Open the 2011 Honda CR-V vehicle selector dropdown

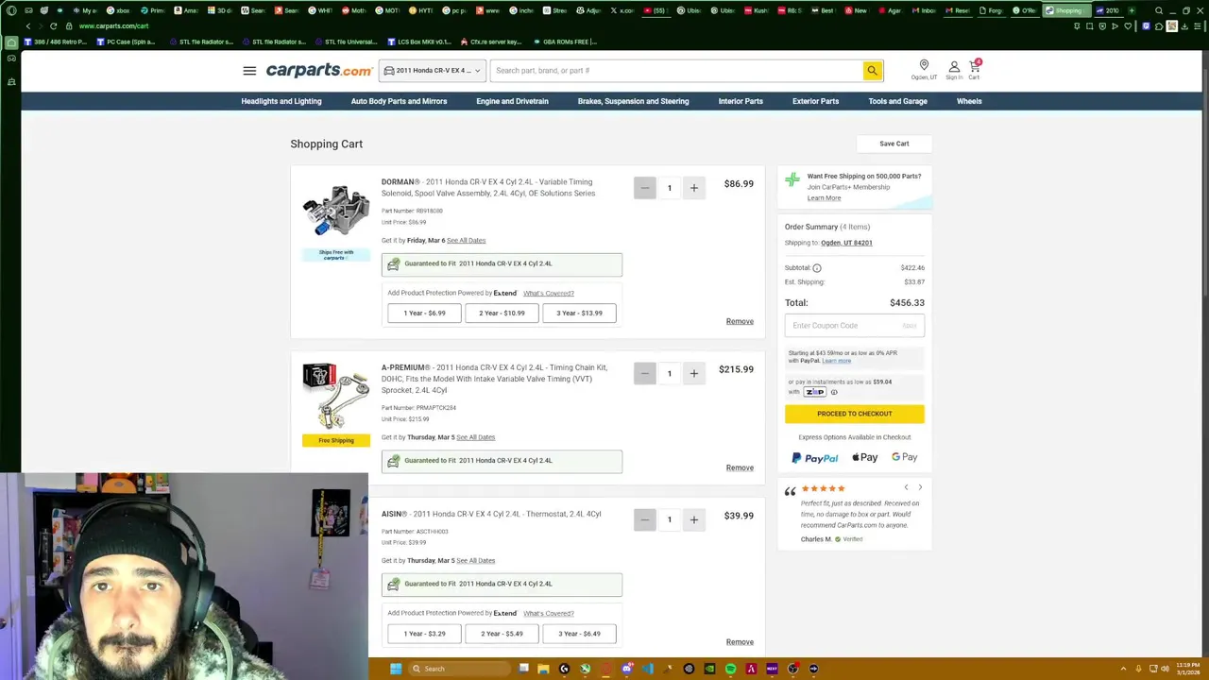point(433,71)
